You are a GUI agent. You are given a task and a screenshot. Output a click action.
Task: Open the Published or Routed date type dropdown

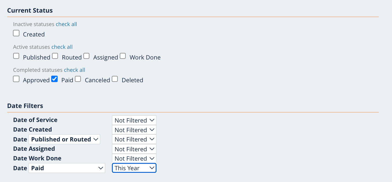pyautogui.click(x=64, y=139)
